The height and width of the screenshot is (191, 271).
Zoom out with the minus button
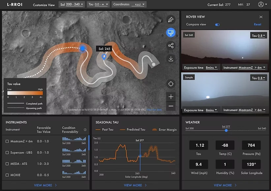coord(171,106)
